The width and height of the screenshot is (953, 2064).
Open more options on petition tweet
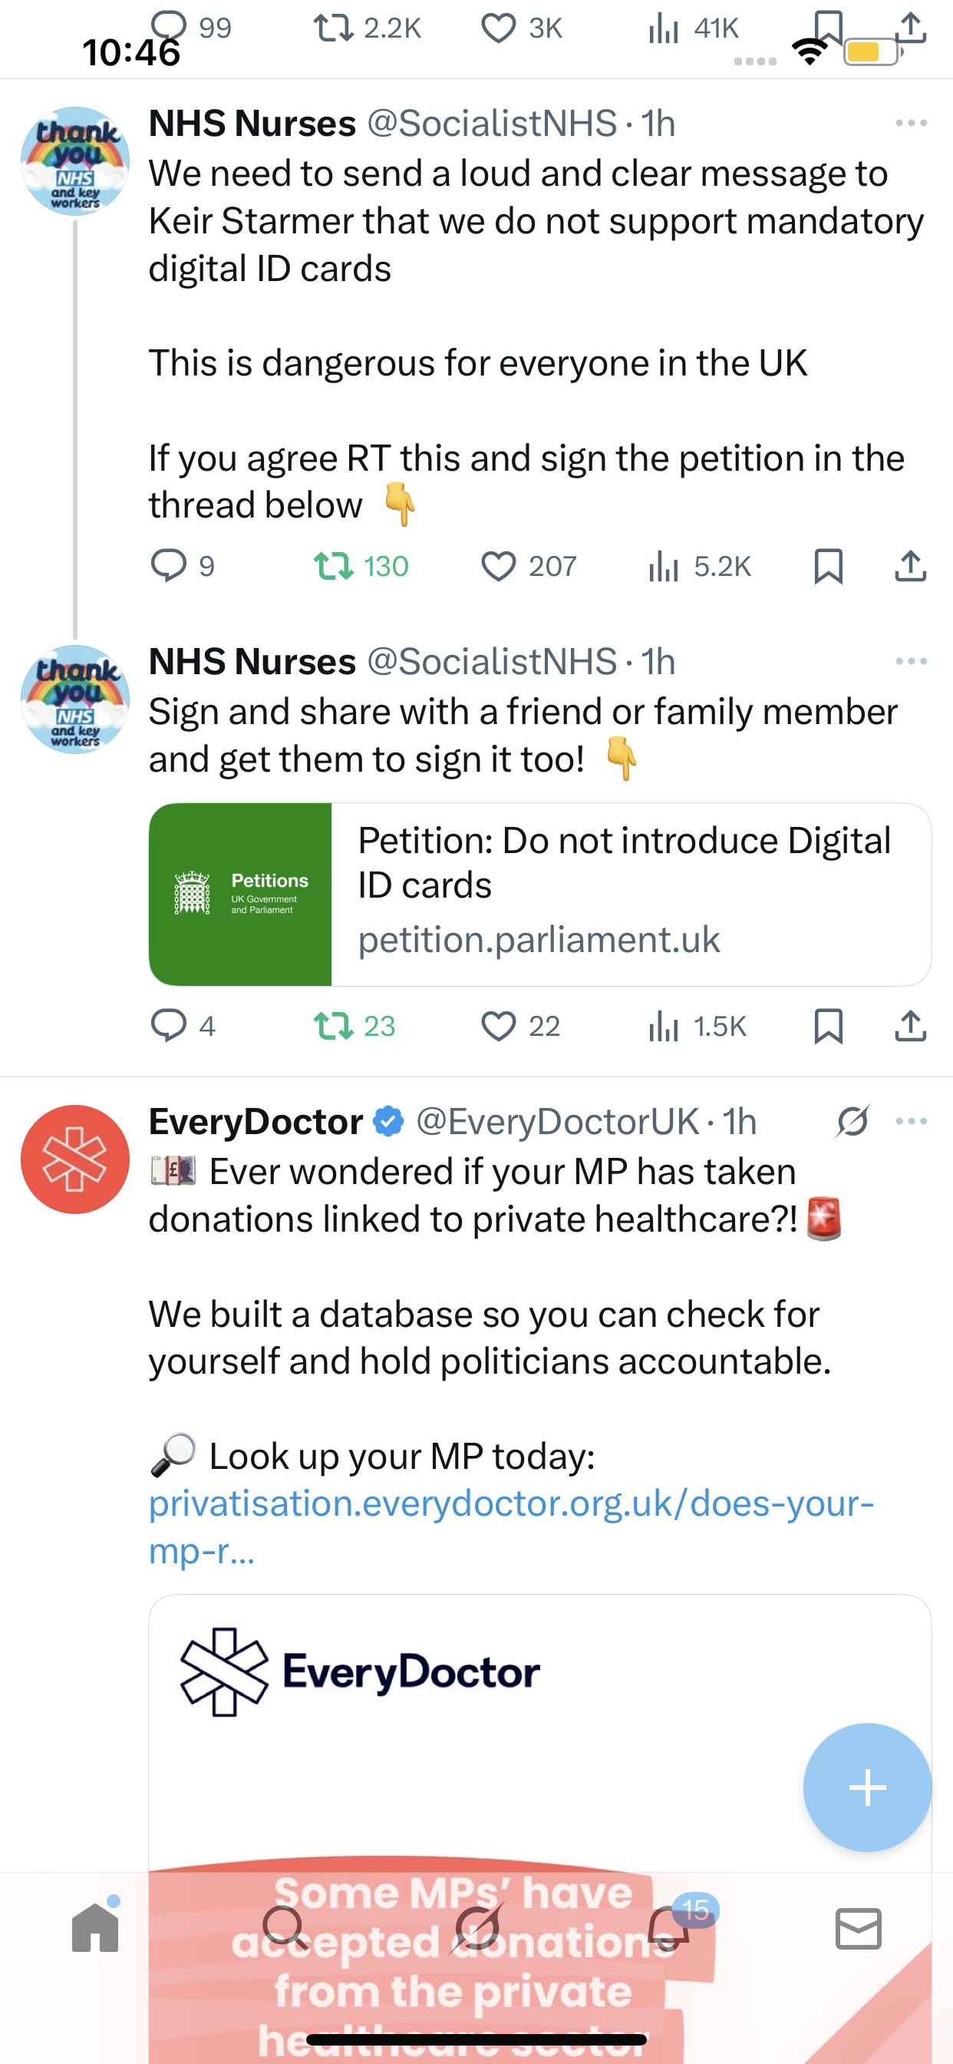912,662
